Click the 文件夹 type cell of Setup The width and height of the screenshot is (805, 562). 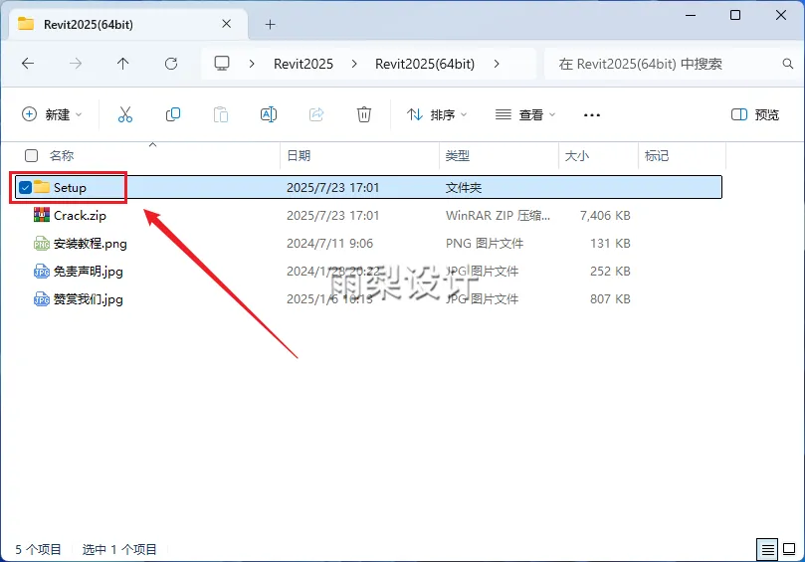click(463, 187)
